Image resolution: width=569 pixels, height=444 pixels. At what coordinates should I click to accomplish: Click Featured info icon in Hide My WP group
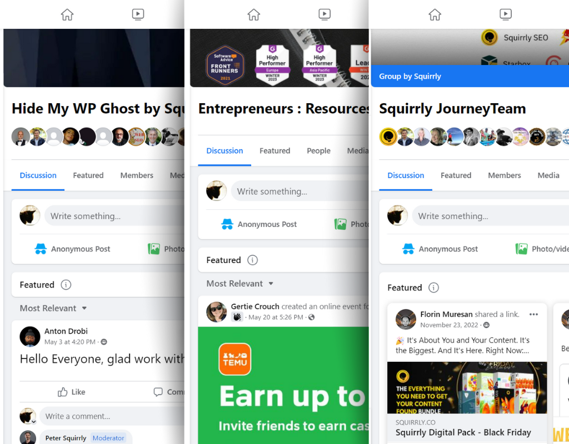(x=66, y=285)
